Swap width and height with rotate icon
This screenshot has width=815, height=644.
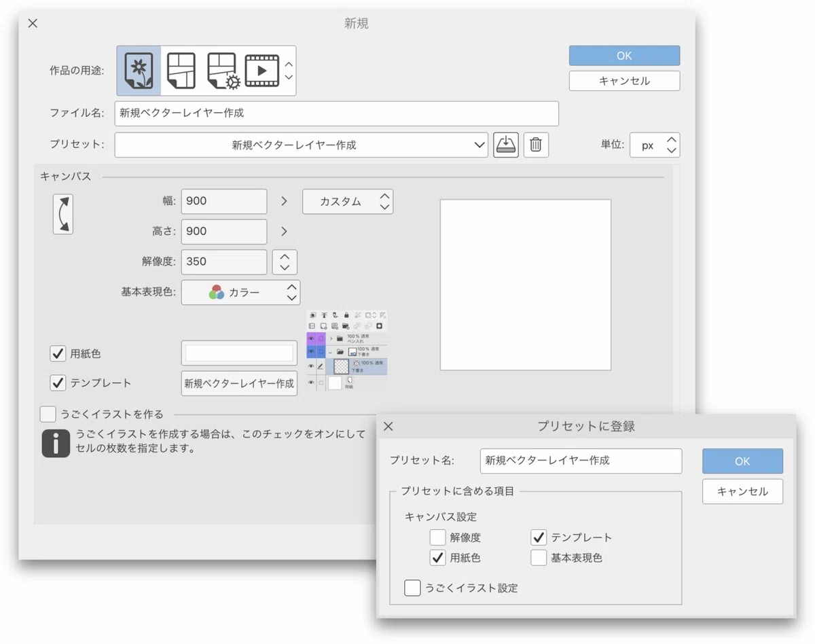pos(62,214)
